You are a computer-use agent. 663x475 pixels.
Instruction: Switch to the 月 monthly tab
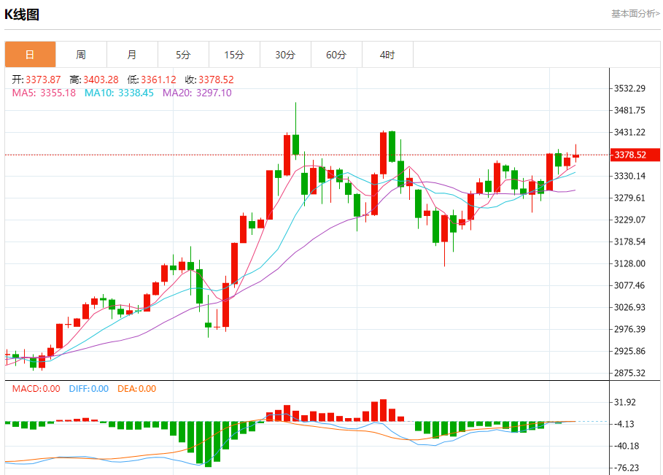tap(132, 55)
